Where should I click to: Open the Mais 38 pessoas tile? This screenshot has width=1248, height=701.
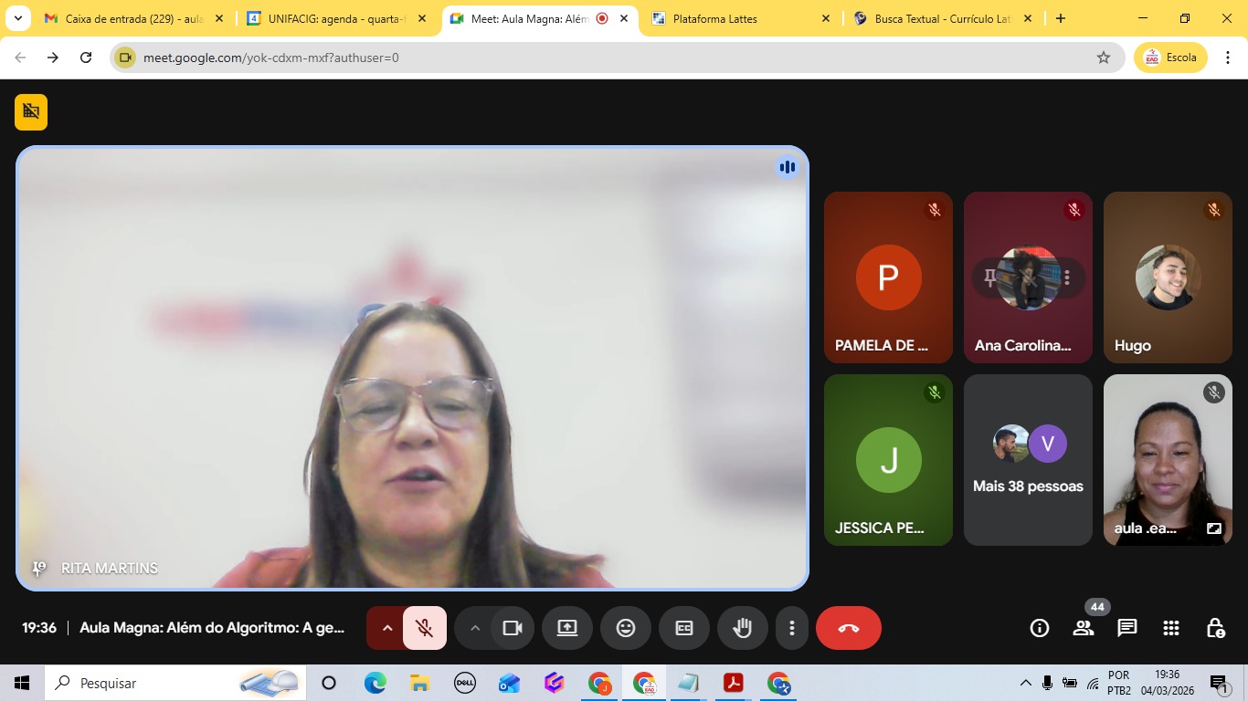1028,460
